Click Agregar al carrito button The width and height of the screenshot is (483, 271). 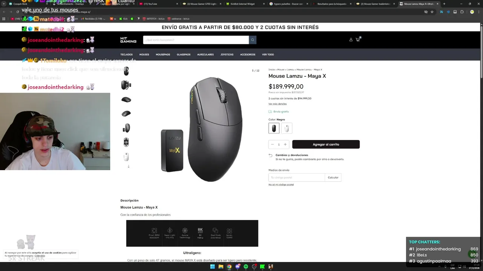click(326, 145)
